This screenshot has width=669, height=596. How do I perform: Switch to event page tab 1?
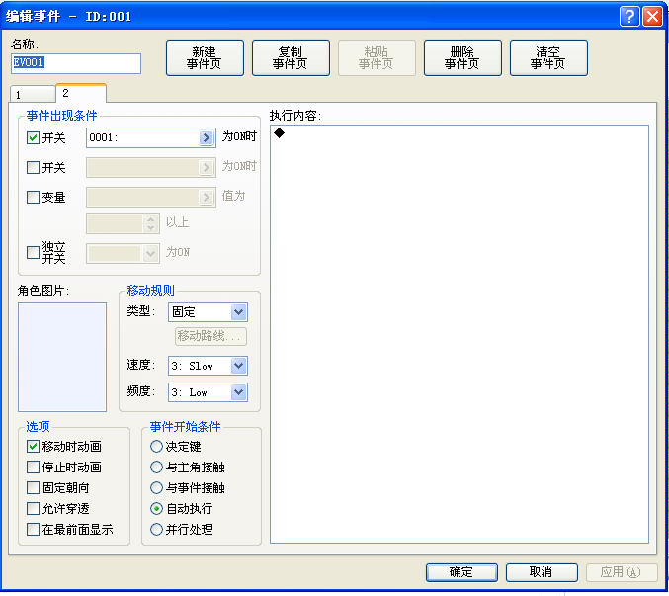pyautogui.click(x=32, y=94)
